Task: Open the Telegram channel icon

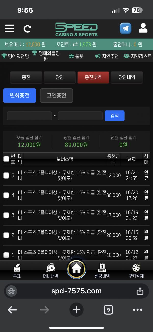Action: pyautogui.click(x=125, y=28)
